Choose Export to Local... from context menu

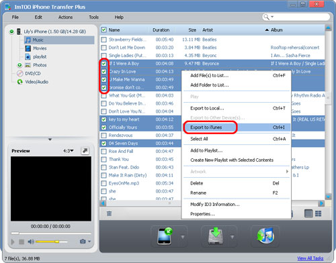[x=237, y=108]
